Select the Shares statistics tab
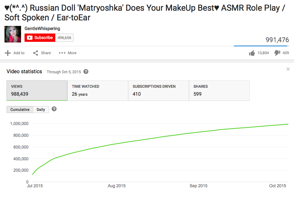 click(x=219, y=91)
